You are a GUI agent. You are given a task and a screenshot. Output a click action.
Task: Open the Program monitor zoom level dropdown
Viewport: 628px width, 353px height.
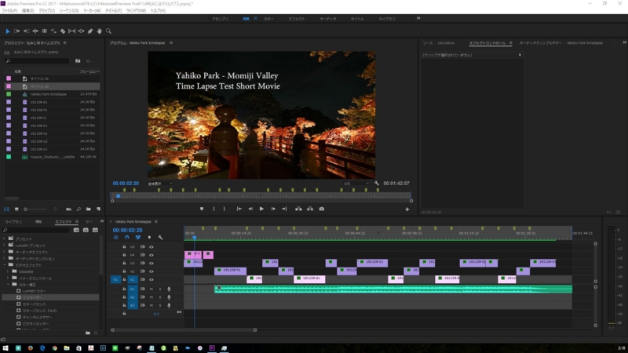pos(160,184)
